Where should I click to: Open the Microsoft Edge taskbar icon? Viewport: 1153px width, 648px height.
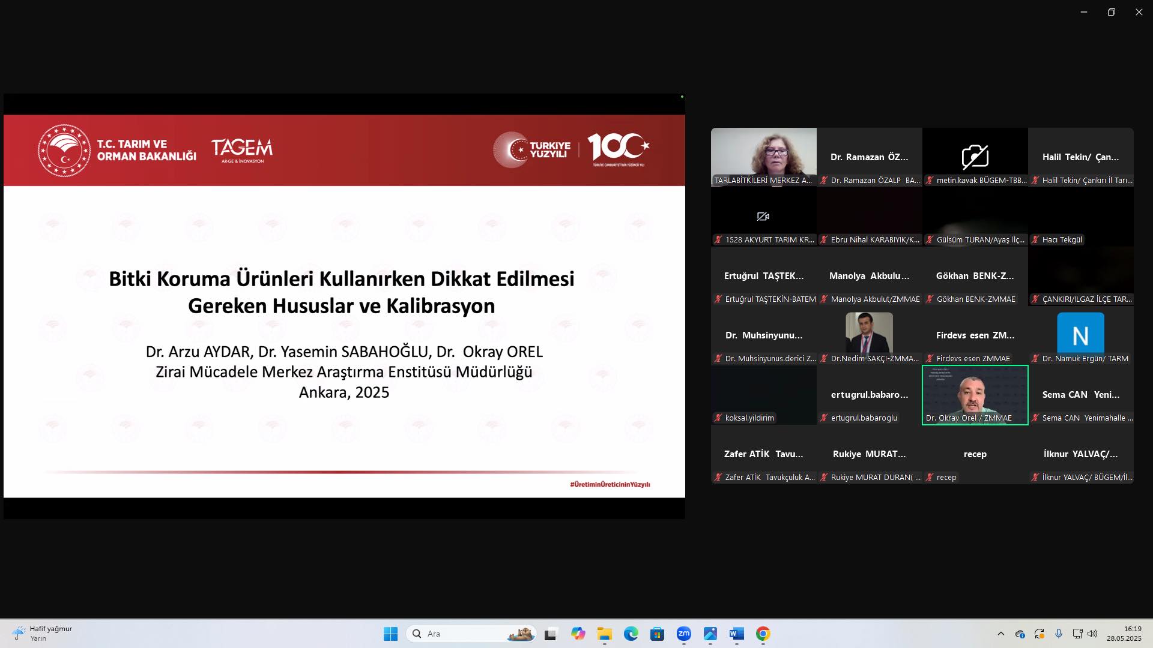[x=631, y=634]
